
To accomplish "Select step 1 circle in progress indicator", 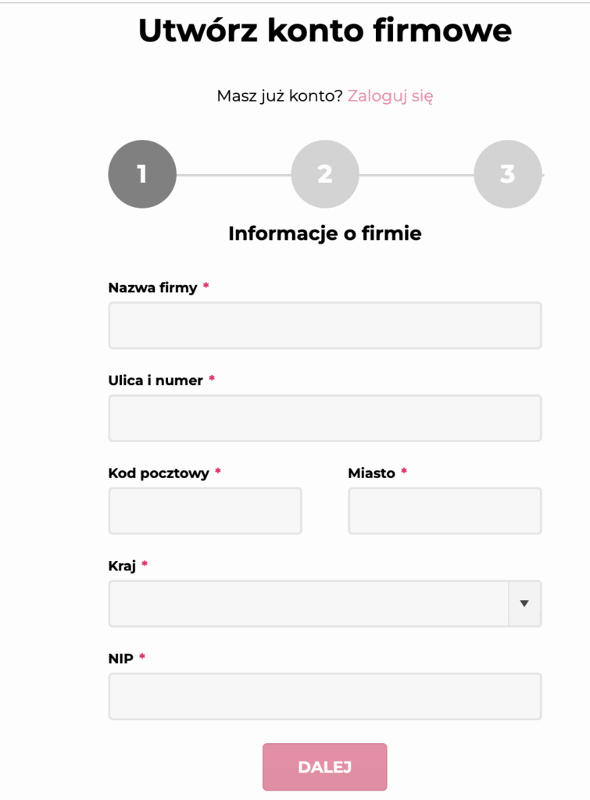I will pyautogui.click(x=142, y=173).
